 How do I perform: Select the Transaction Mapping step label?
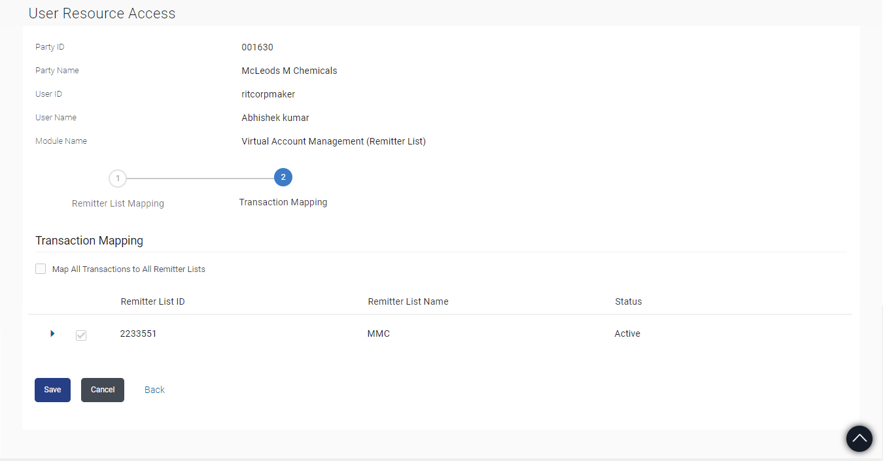[283, 202]
